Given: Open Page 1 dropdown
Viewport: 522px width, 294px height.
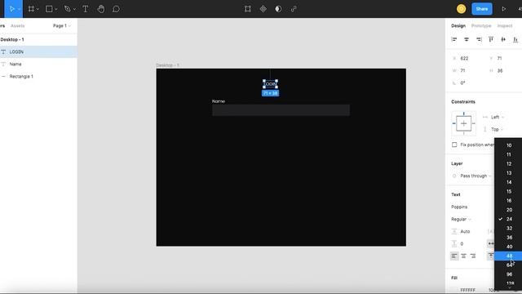Looking at the screenshot, I should click(x=62, y=25).
